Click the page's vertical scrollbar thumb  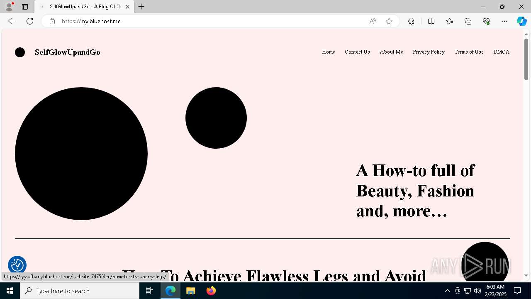526,59
